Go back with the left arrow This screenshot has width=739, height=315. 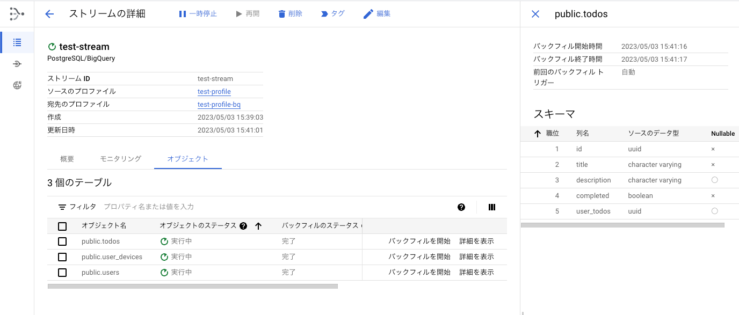pyautogui.click(x=49, y=14)
